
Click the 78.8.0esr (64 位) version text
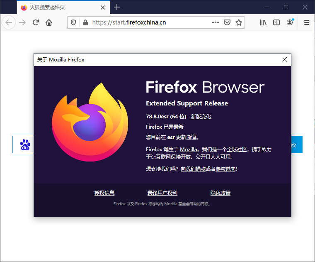coord(166,117)
